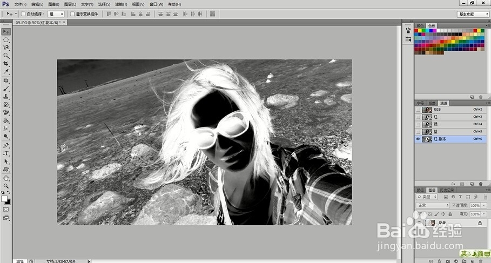The width and height of the screenshot is (491, 263).
Task: Select the Pen tool
Action: (x=6, y=146)
